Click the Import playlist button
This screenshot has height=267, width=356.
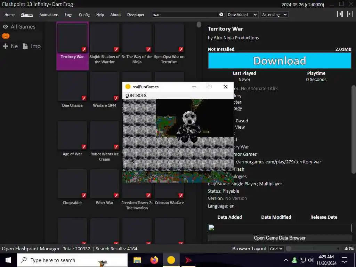tap(32, 46)
